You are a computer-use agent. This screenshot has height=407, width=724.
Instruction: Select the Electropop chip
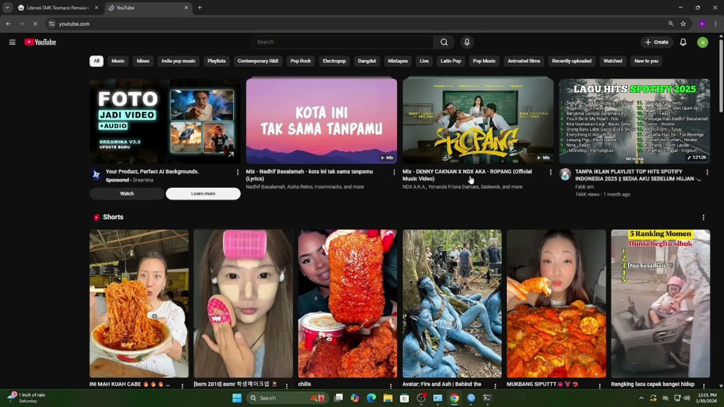coord(334,61)
